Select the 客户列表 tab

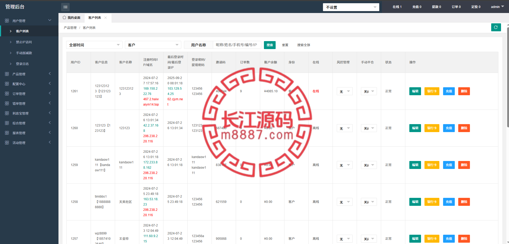(x=95, y=18)
